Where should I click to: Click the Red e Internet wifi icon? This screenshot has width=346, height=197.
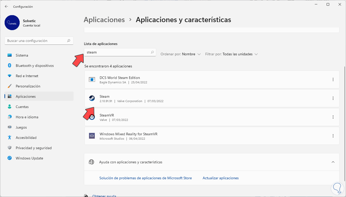(10, 76)
